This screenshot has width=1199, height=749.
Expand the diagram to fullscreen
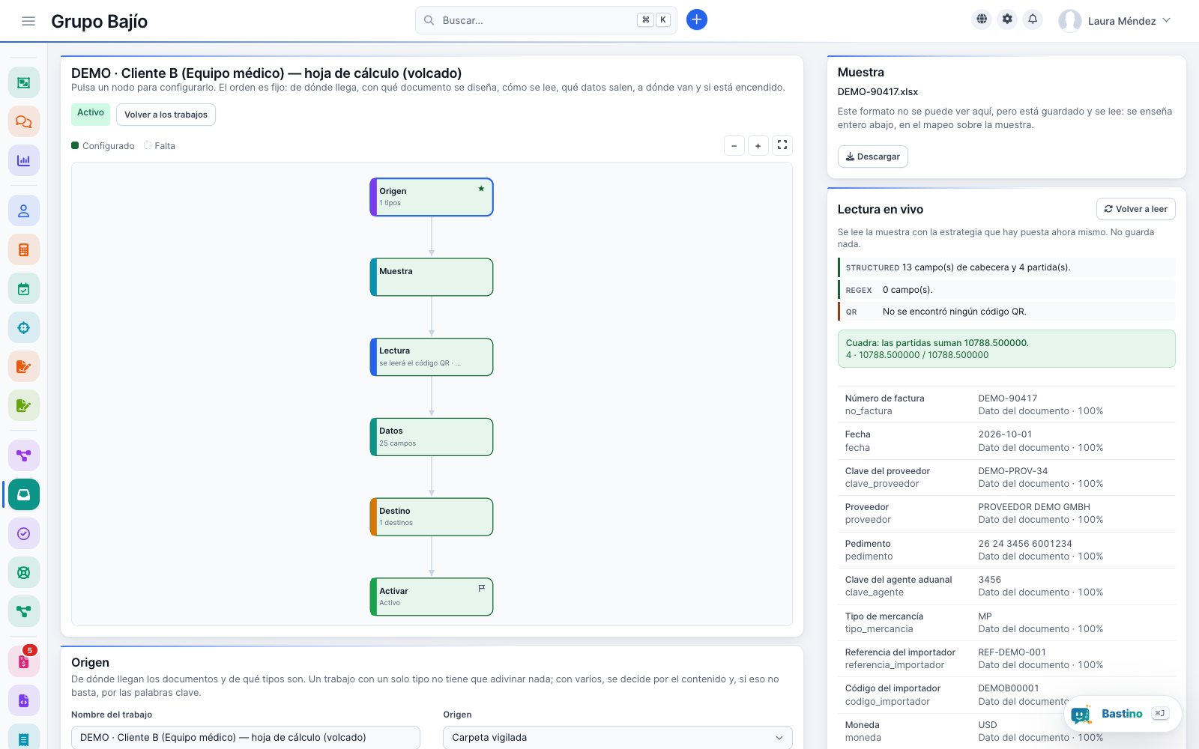(x=782, y=145)
